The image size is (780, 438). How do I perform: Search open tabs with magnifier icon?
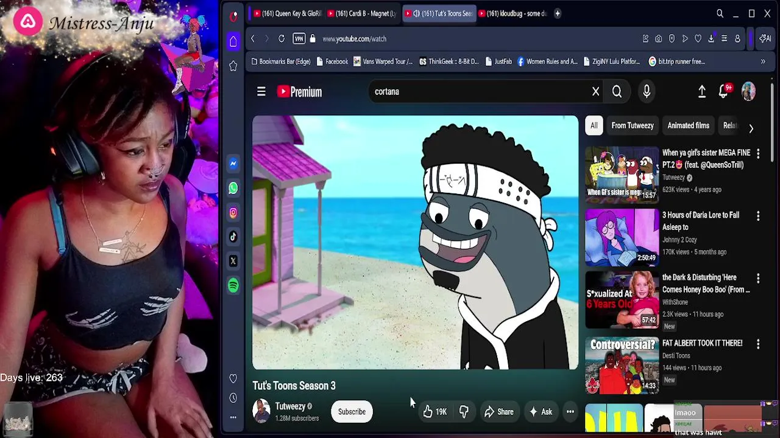pyautogui.click(x=720, y=13)
